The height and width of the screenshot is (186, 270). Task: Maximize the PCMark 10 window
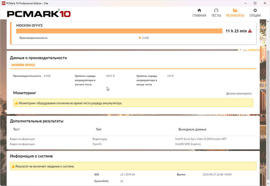[255, 3]
